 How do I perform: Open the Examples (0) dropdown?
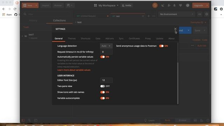[x=198, y=22]
